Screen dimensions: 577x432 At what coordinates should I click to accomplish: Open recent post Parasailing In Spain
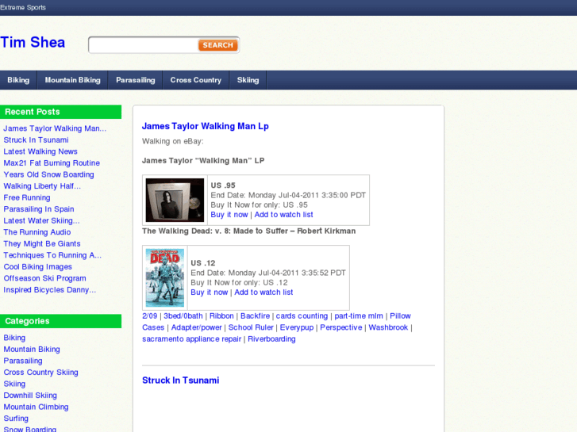pyautogui.click(x=39, y=209)
